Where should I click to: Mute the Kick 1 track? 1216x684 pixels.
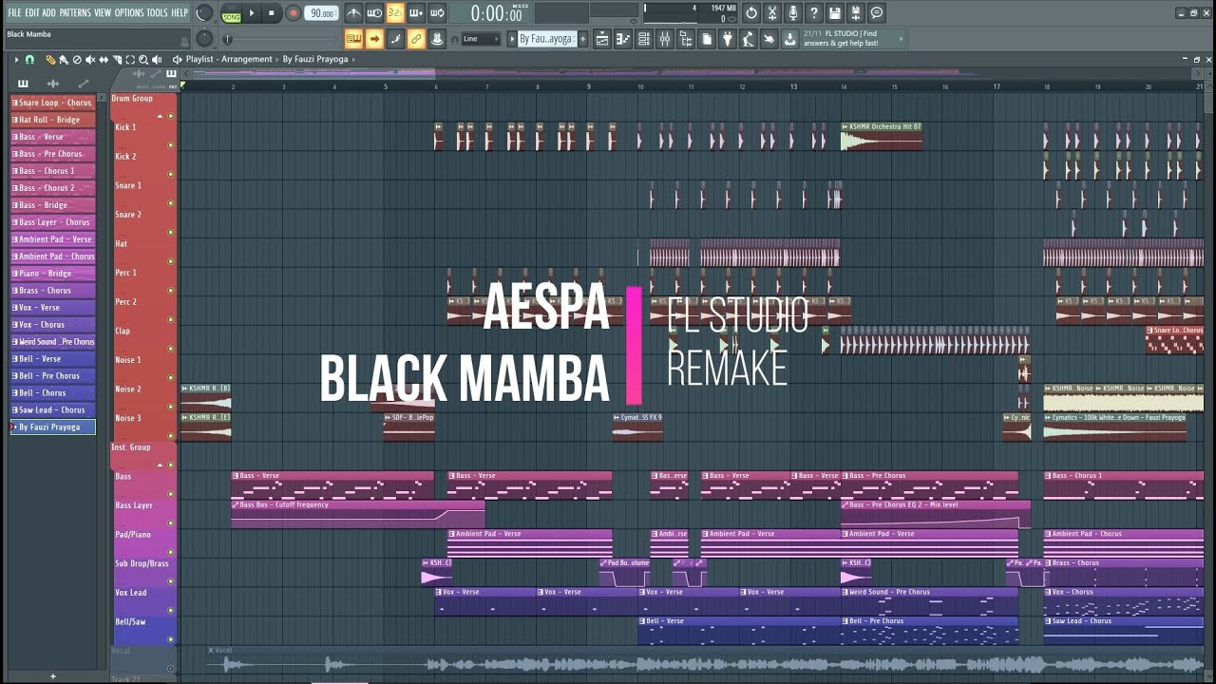[x=171, y=145]
